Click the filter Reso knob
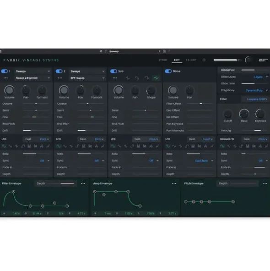Image resolution: width=270 pixels, height=271 pixels. (x=244, y=114)
